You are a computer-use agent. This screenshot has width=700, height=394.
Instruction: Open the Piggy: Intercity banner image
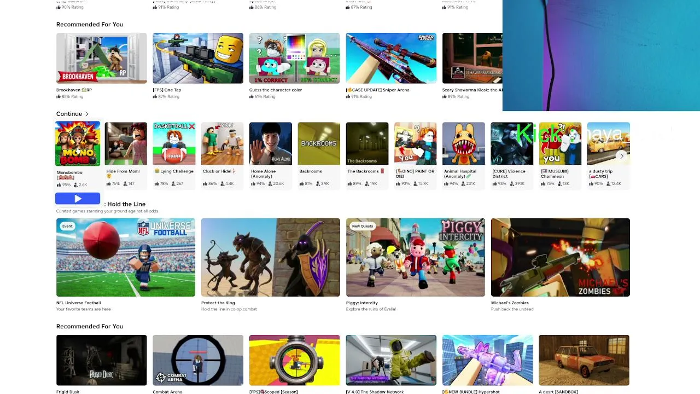415,257
